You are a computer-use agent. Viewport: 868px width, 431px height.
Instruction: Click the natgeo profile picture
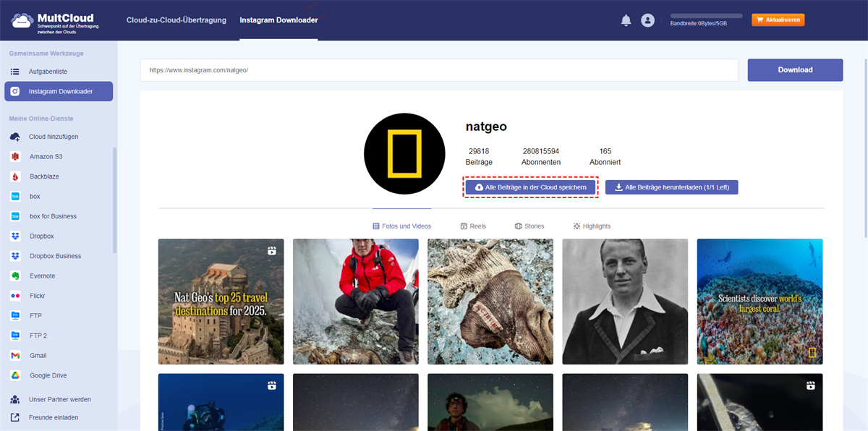coord(404,154)
